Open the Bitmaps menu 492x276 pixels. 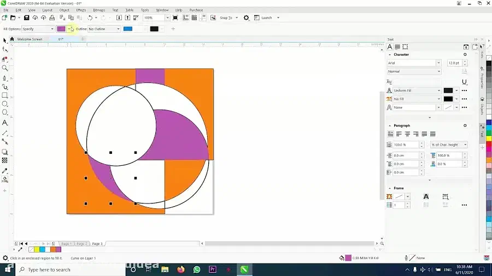point(99,10)
